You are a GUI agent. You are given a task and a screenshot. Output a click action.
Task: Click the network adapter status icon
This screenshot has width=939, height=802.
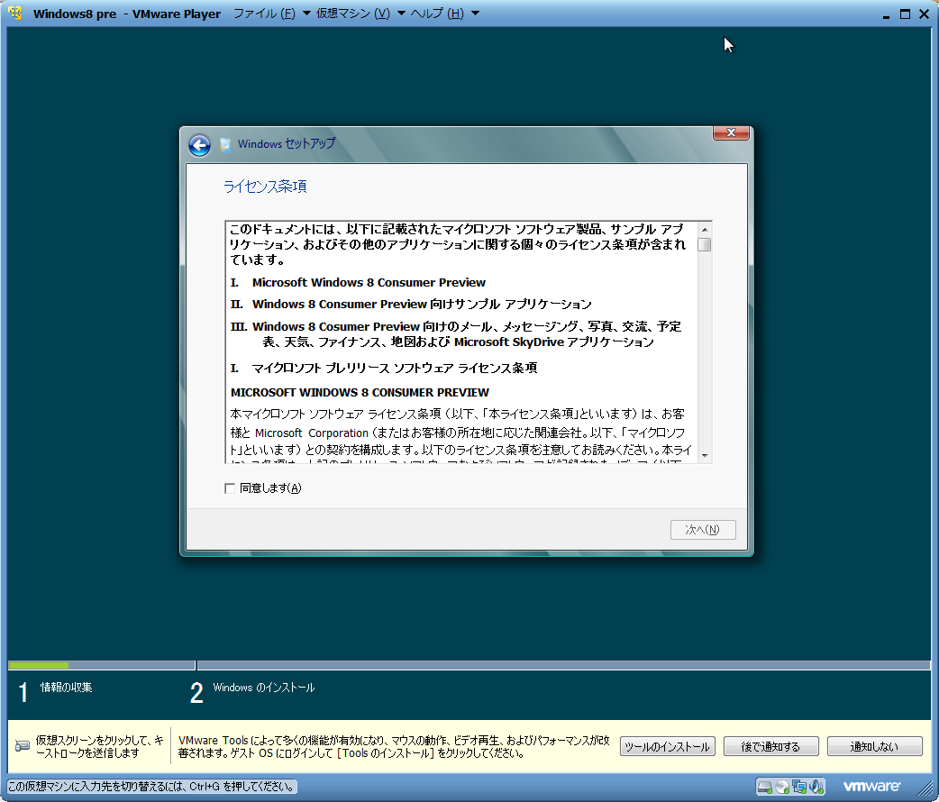click(798, 787)
